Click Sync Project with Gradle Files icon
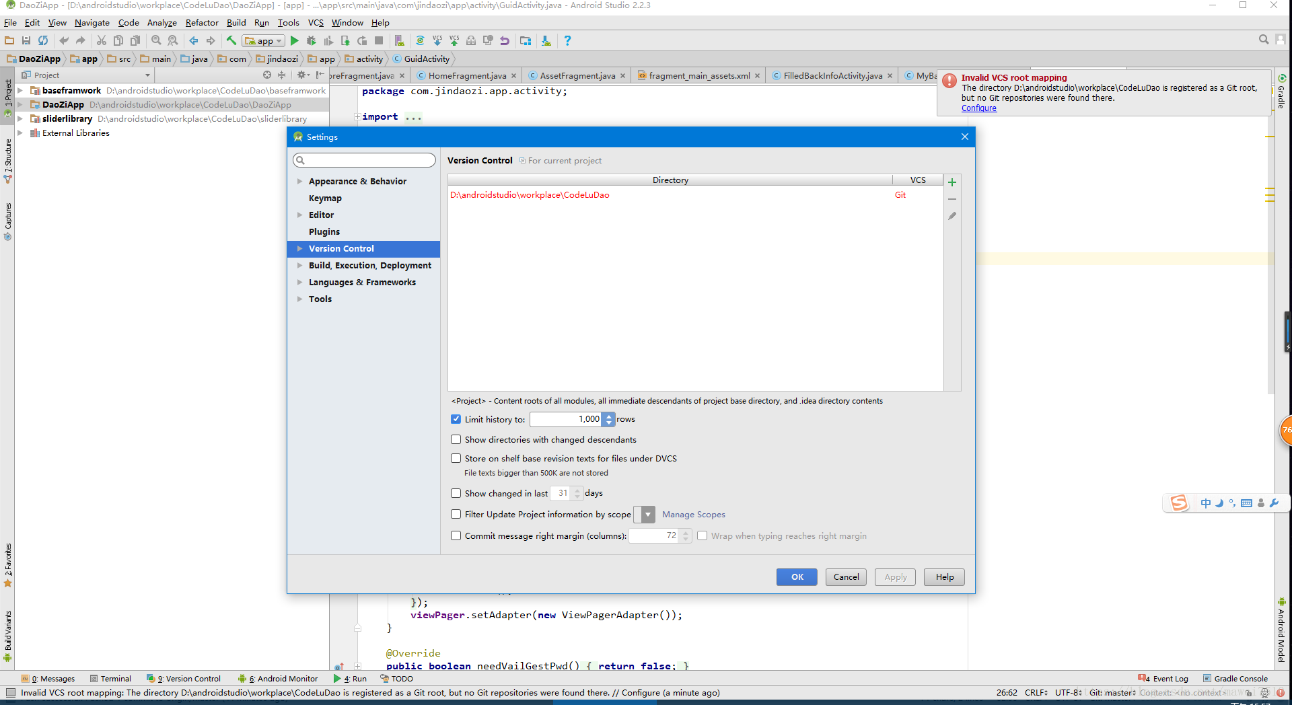Screen dimensions: 1292x705 pyautogui.click(x=420, y=41)
